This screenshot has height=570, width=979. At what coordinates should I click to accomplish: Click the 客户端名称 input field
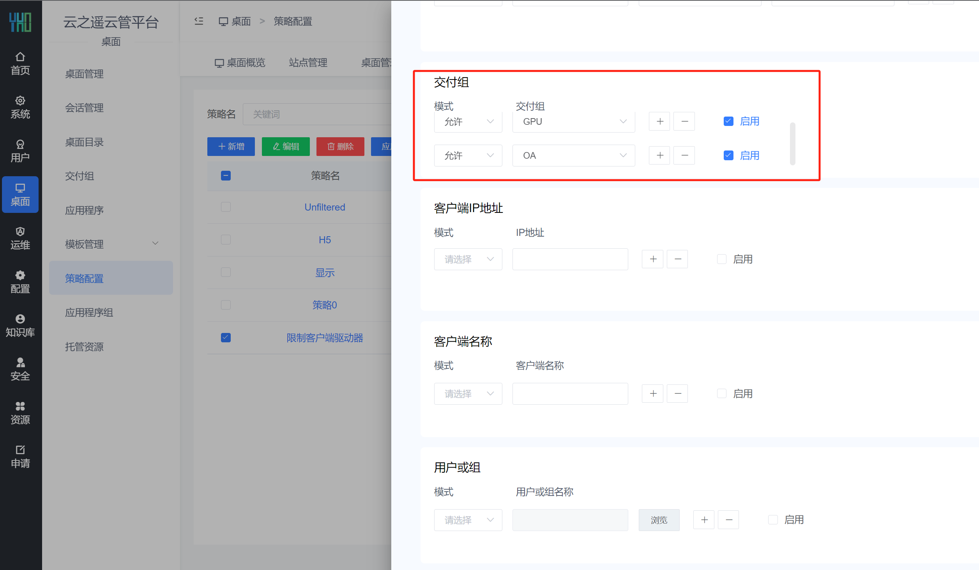tap(570, 394)
